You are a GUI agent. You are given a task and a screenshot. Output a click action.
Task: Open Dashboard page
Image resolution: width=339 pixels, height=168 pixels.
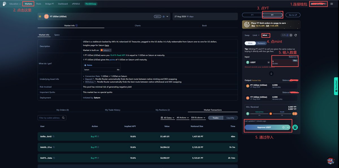pos(63,4)
